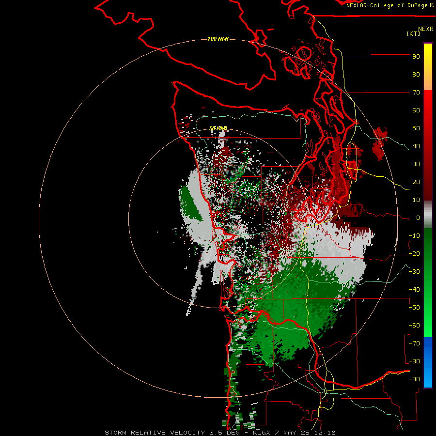
Task: Click the -40 value on the velocity scale
Action: click(x=414, y=290)
